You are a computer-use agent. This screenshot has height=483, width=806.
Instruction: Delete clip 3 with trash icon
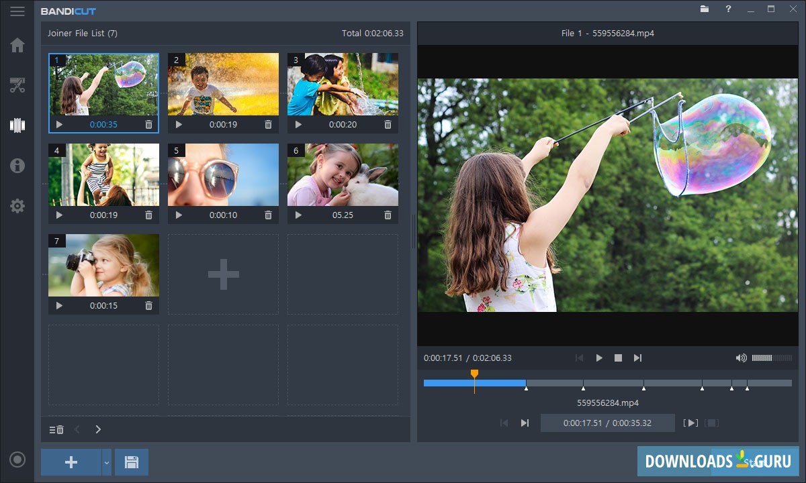pyautogui.click(x=388, y=125)
